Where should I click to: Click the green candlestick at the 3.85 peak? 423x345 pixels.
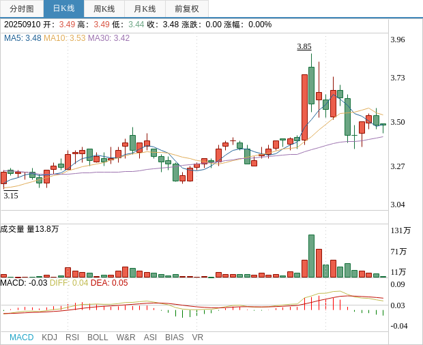point(311,85)
